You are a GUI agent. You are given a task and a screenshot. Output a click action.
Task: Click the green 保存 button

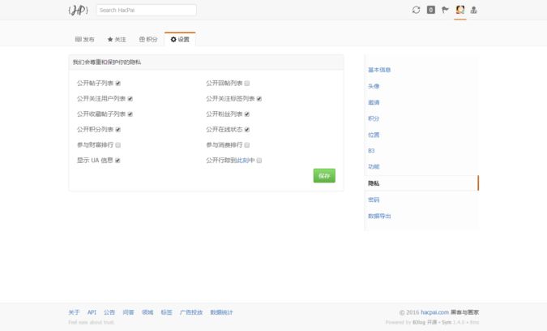[324, 175]
